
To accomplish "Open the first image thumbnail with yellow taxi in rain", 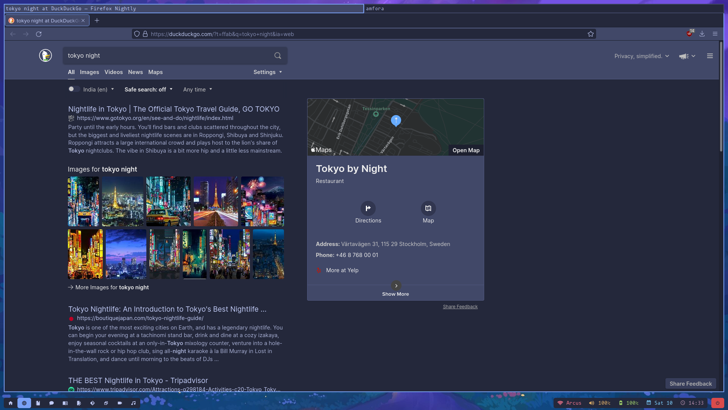I will click(83, 202).
